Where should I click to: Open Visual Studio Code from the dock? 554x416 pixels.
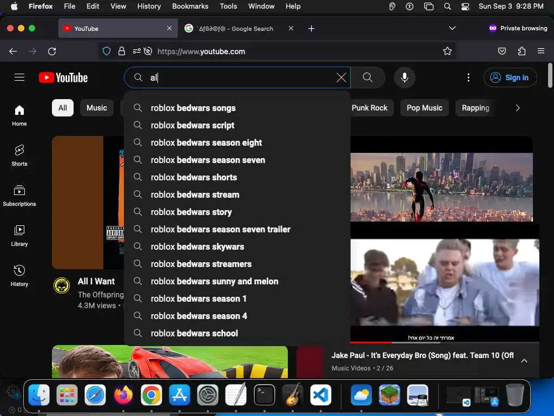(321, 395)
